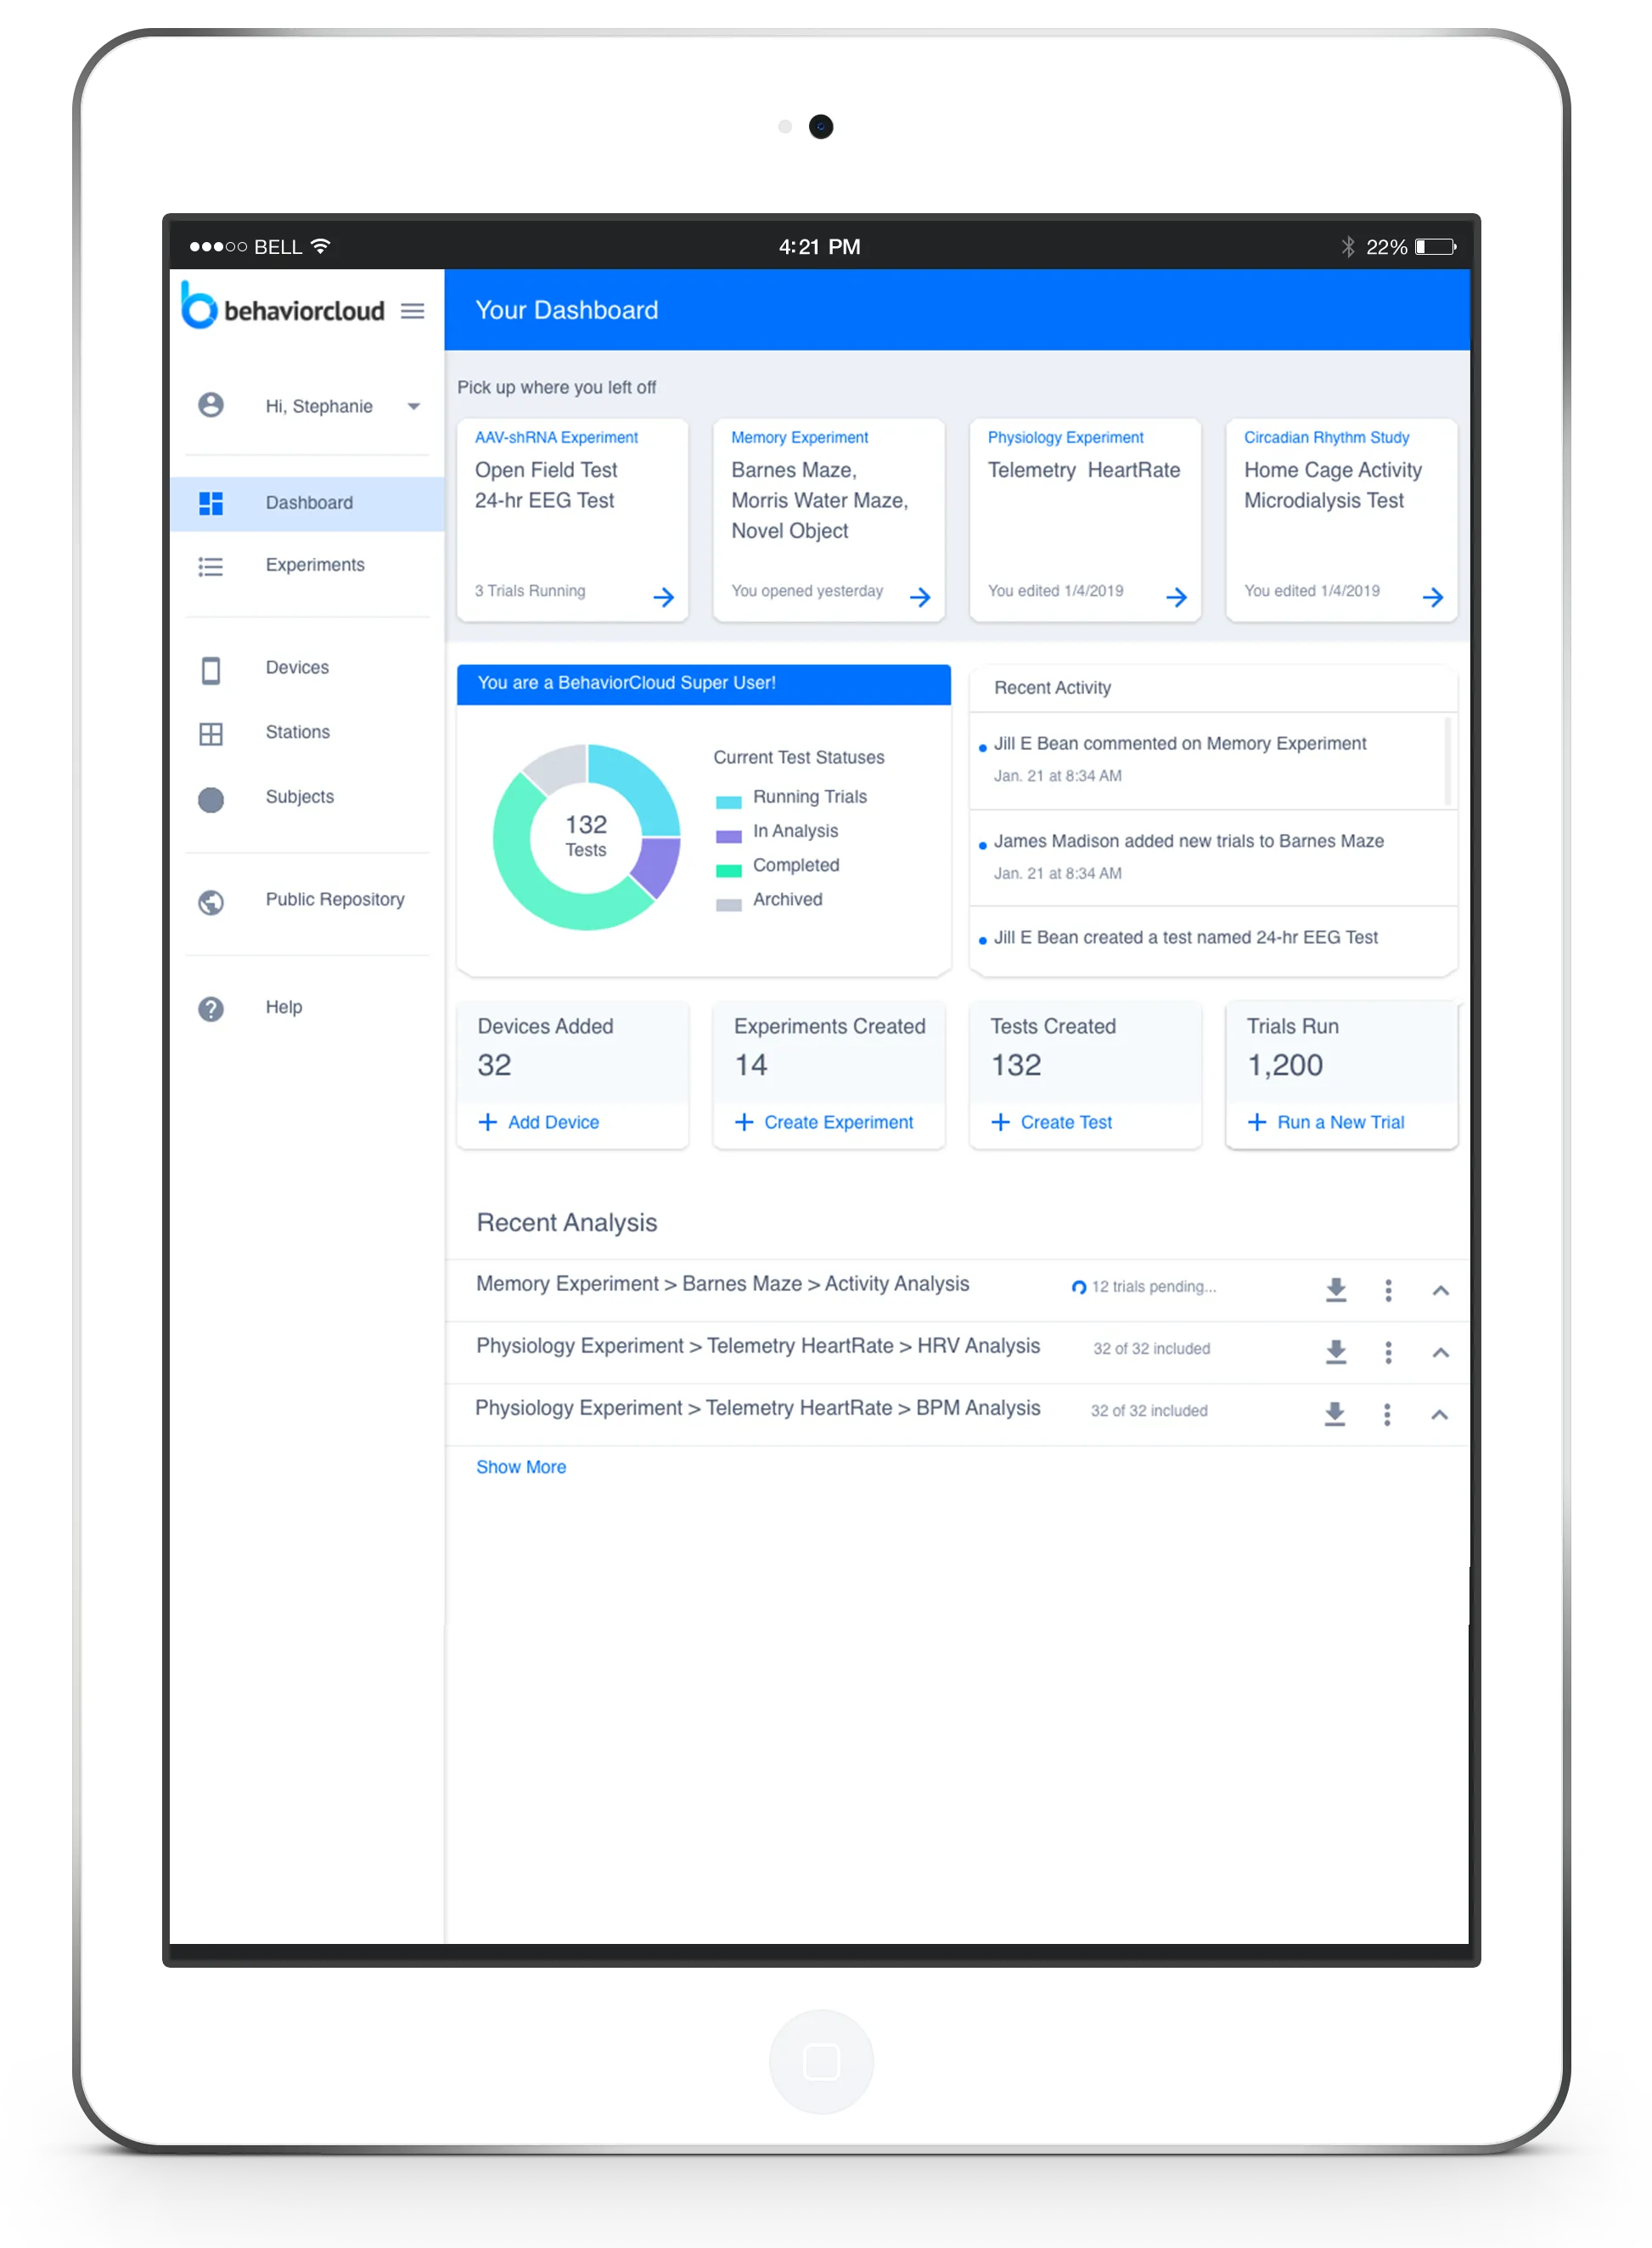This screenshot has height=2248, width=1652.
Task: Click Create Experiment button
Action: pos(829,1118)
